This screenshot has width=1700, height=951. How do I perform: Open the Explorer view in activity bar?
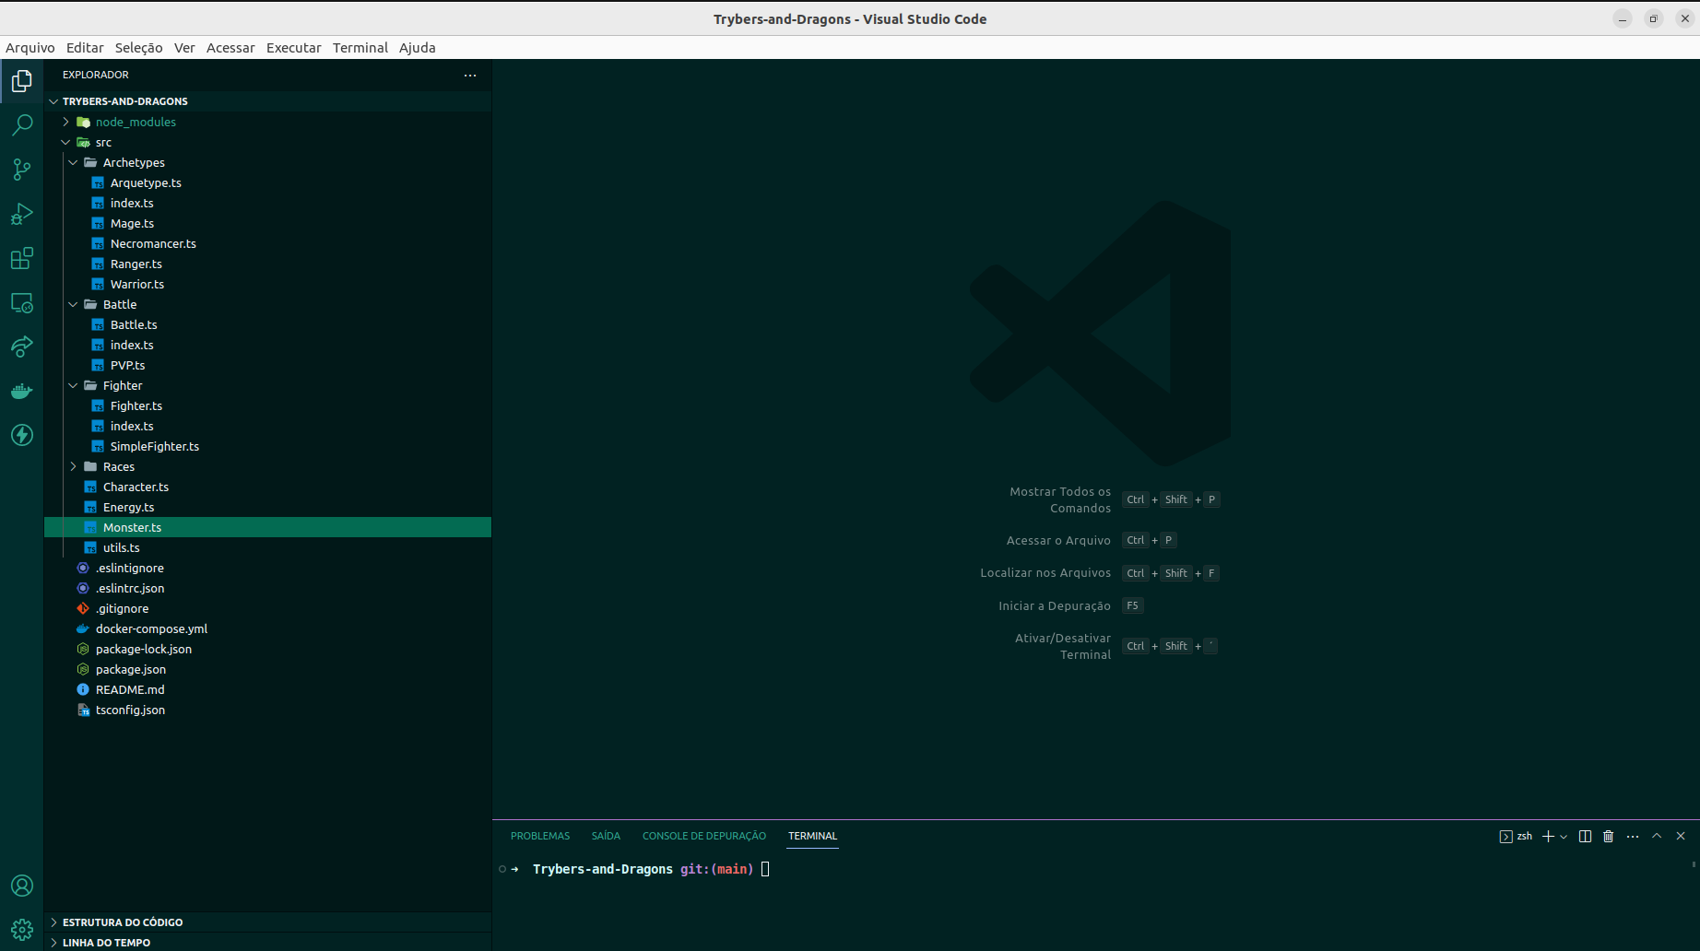pos(22,81)
